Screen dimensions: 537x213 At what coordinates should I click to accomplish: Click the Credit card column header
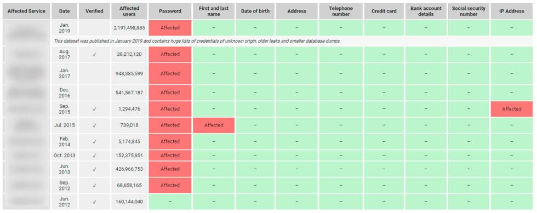pos(384,11)
